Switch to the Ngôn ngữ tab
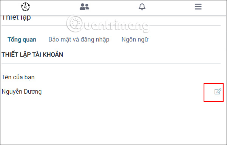 (x=135, y=40)
